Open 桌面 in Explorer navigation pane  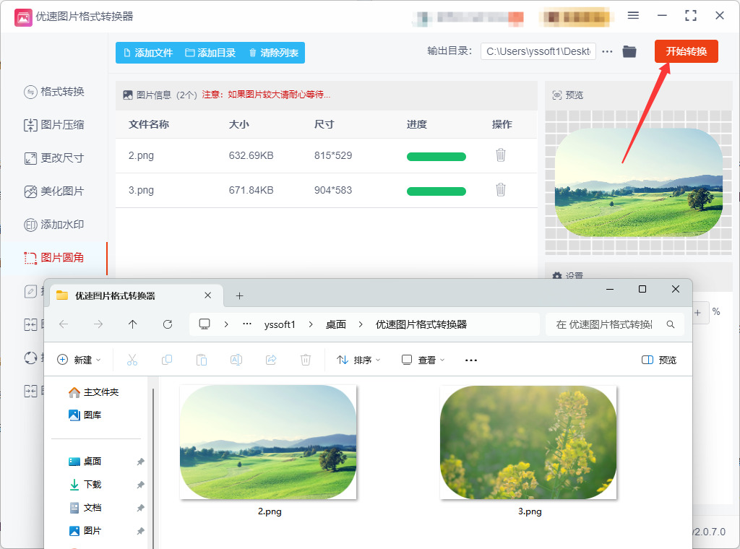coord(85,462)
